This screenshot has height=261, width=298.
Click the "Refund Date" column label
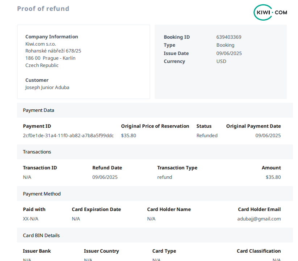click(x=107, y=168)
